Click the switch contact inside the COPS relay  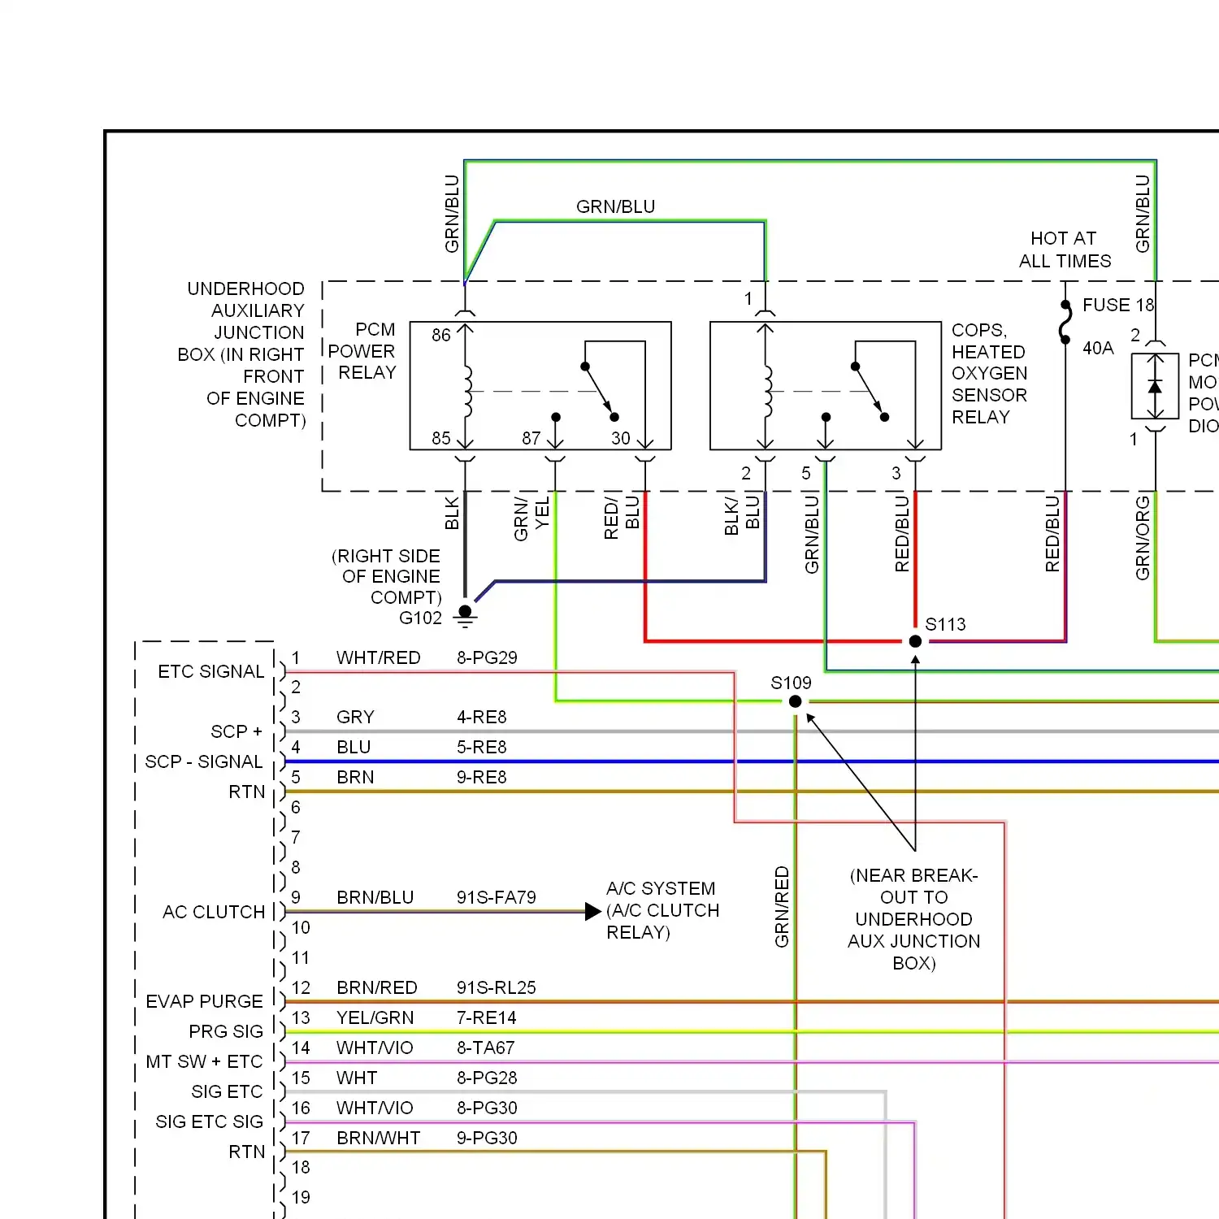pos(870,392)
